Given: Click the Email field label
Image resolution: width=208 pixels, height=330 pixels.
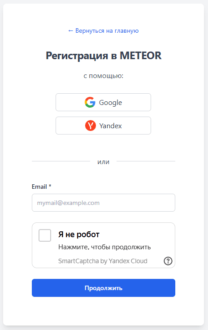Looking at the screenshot, I should pos(39,187).
